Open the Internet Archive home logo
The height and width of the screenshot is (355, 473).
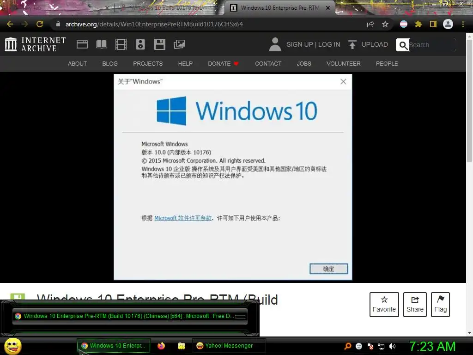pyautogui.click(x=35, y=44)
